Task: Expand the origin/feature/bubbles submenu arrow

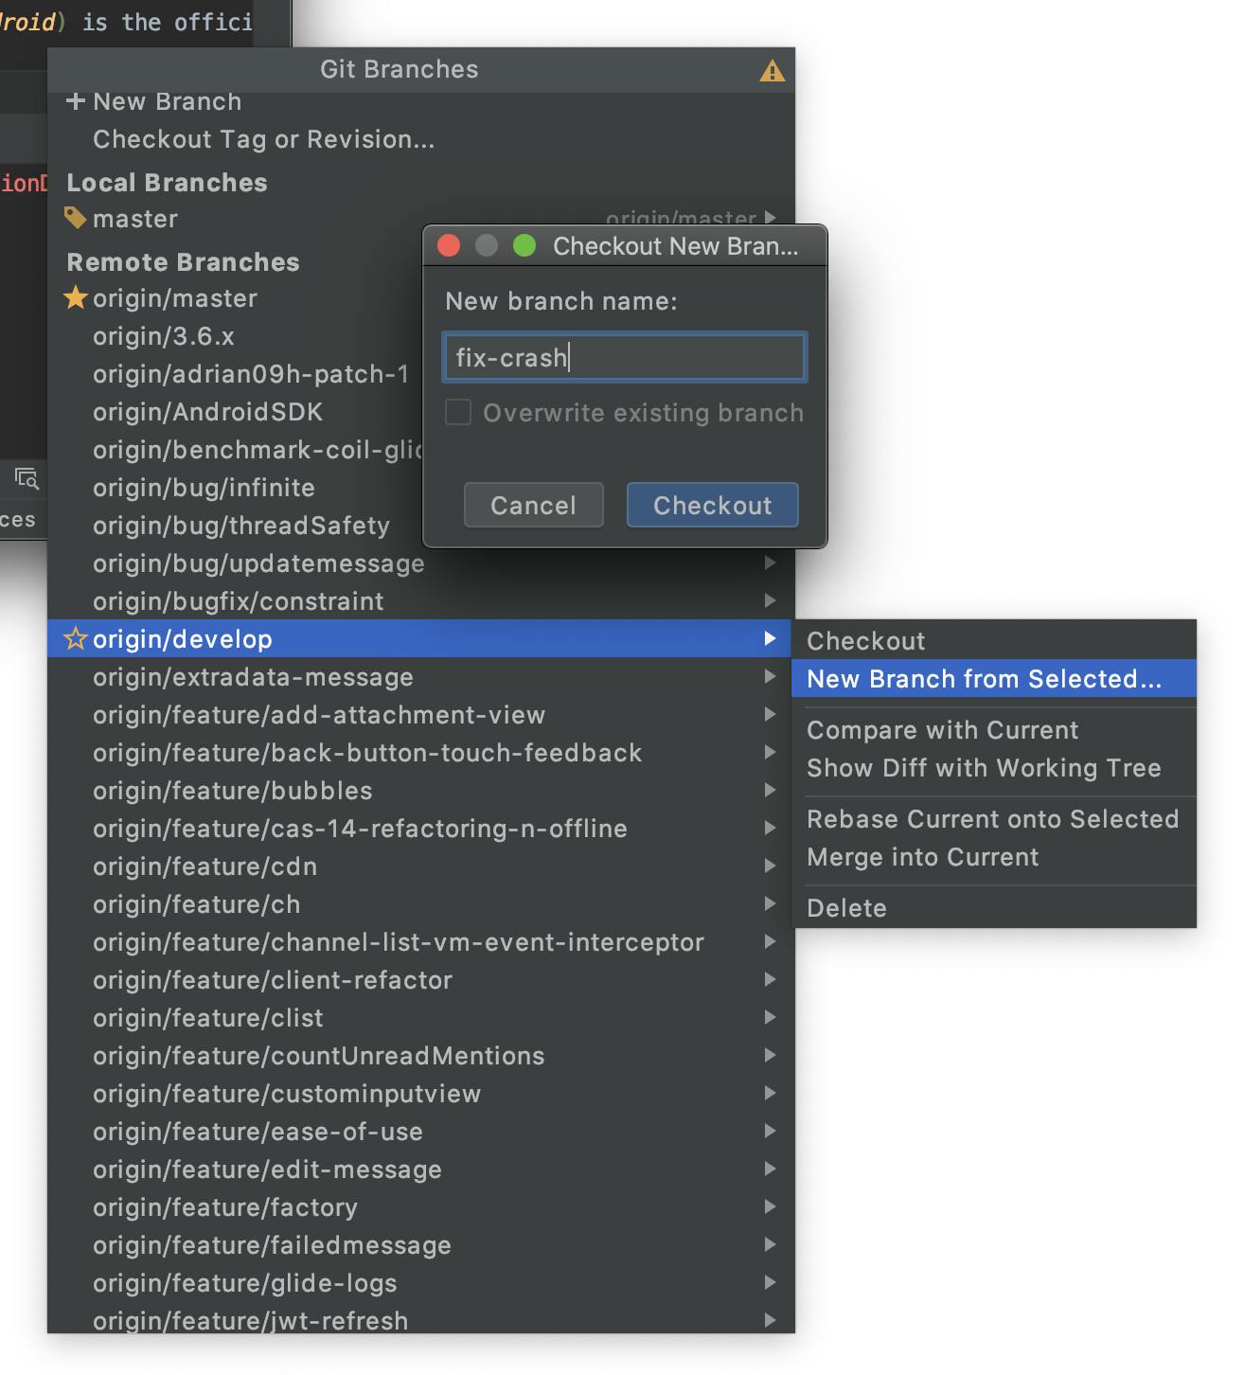Action: [x=769, y=790]
